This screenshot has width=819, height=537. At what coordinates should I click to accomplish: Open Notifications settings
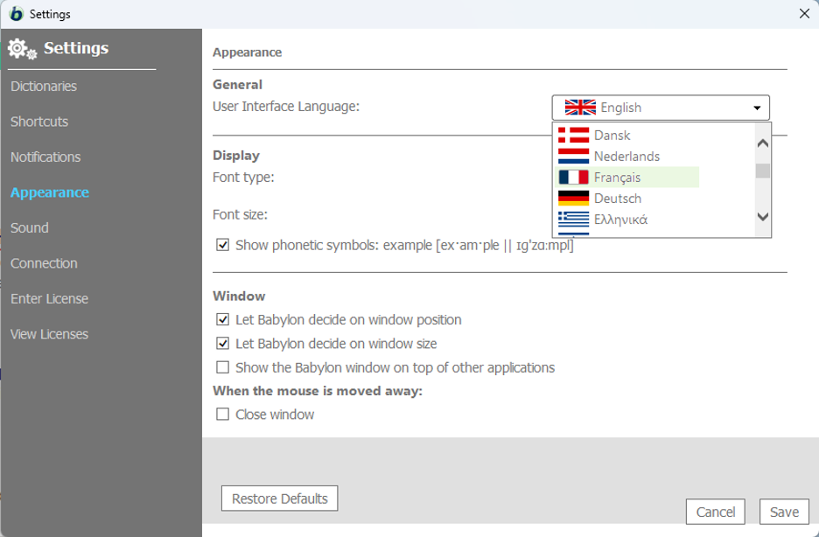coord(45,157)
